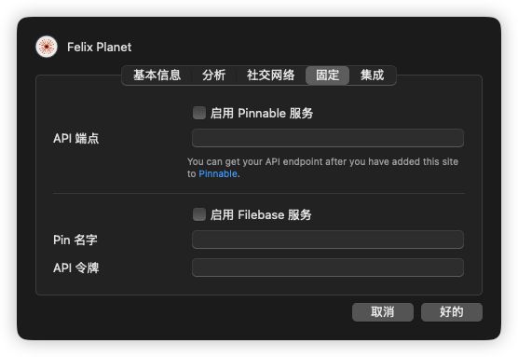Select the 固定 tab

pyautogui.click(x=327, y=76)
